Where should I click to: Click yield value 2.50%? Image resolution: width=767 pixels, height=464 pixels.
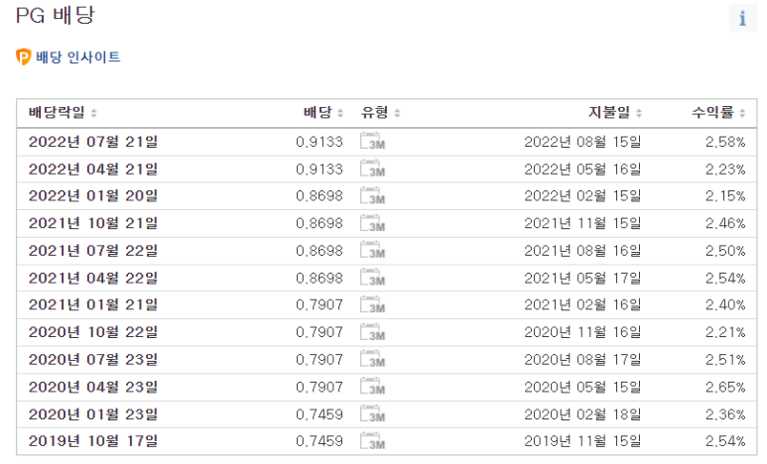pos(725,251)
